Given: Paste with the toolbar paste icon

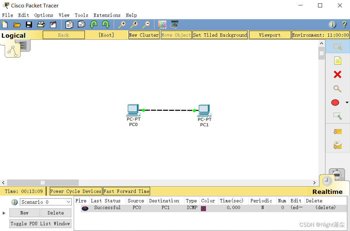Looking at the screenshot, I should pyautogui.click(x=81, y=24).
